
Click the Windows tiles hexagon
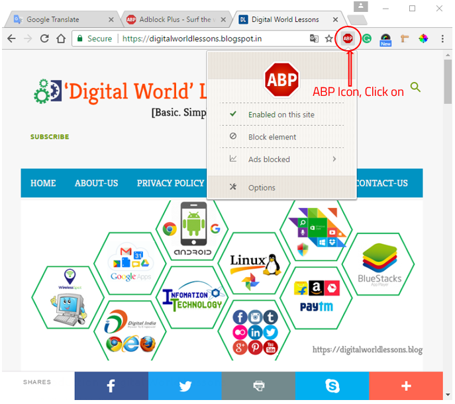[317, 230]
